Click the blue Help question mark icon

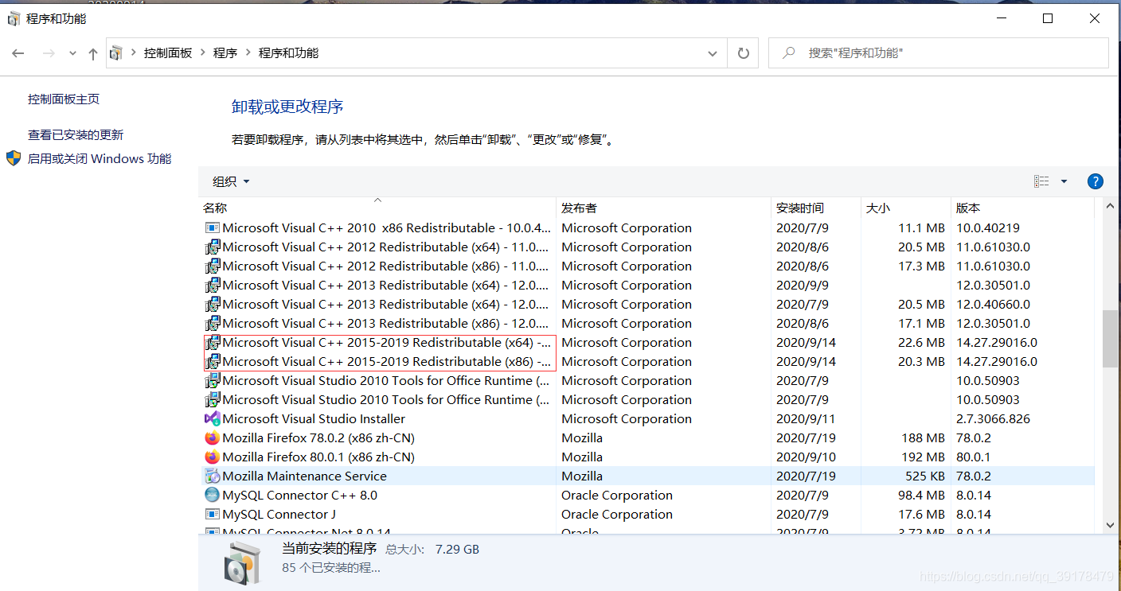1095,181
